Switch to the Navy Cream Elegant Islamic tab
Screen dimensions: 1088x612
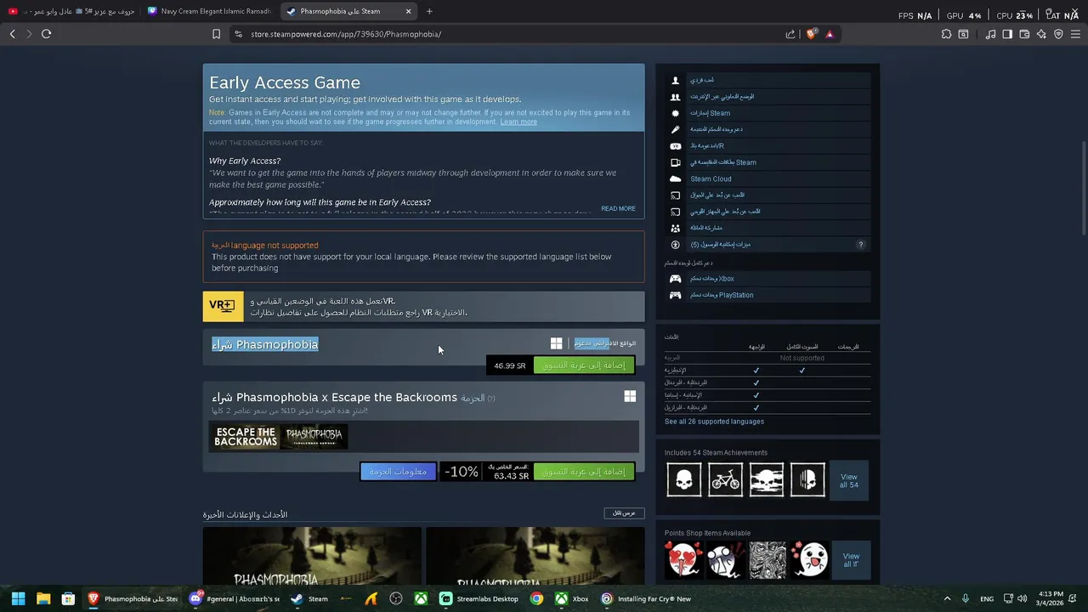(209, 11)
